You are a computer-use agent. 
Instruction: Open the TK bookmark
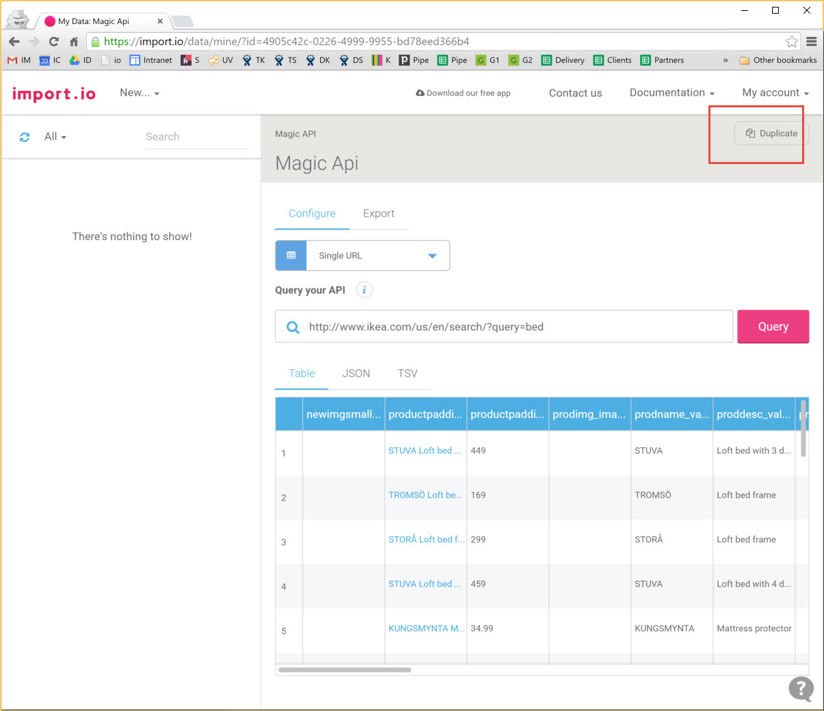(254, 60)
